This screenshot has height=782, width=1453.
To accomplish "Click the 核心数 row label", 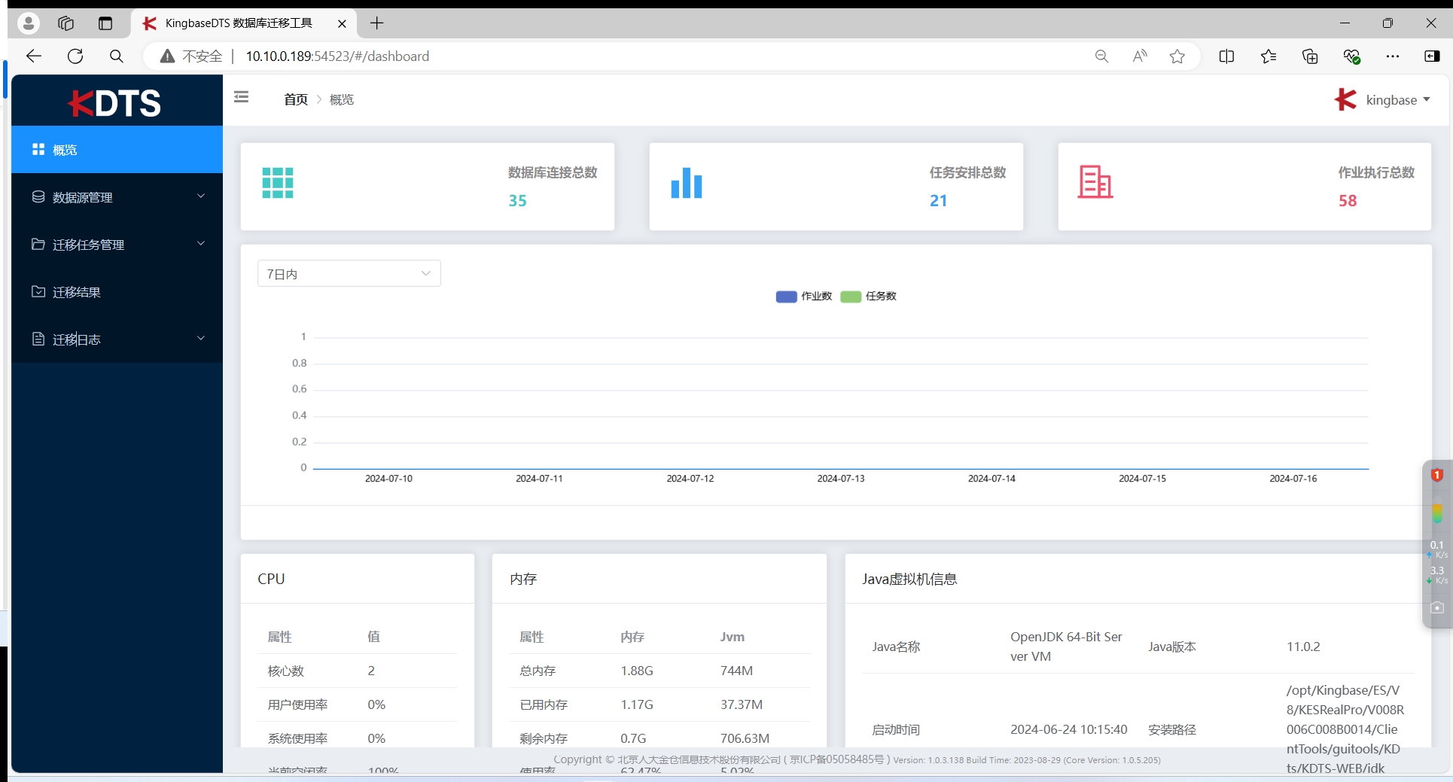I will pos(286,671).
